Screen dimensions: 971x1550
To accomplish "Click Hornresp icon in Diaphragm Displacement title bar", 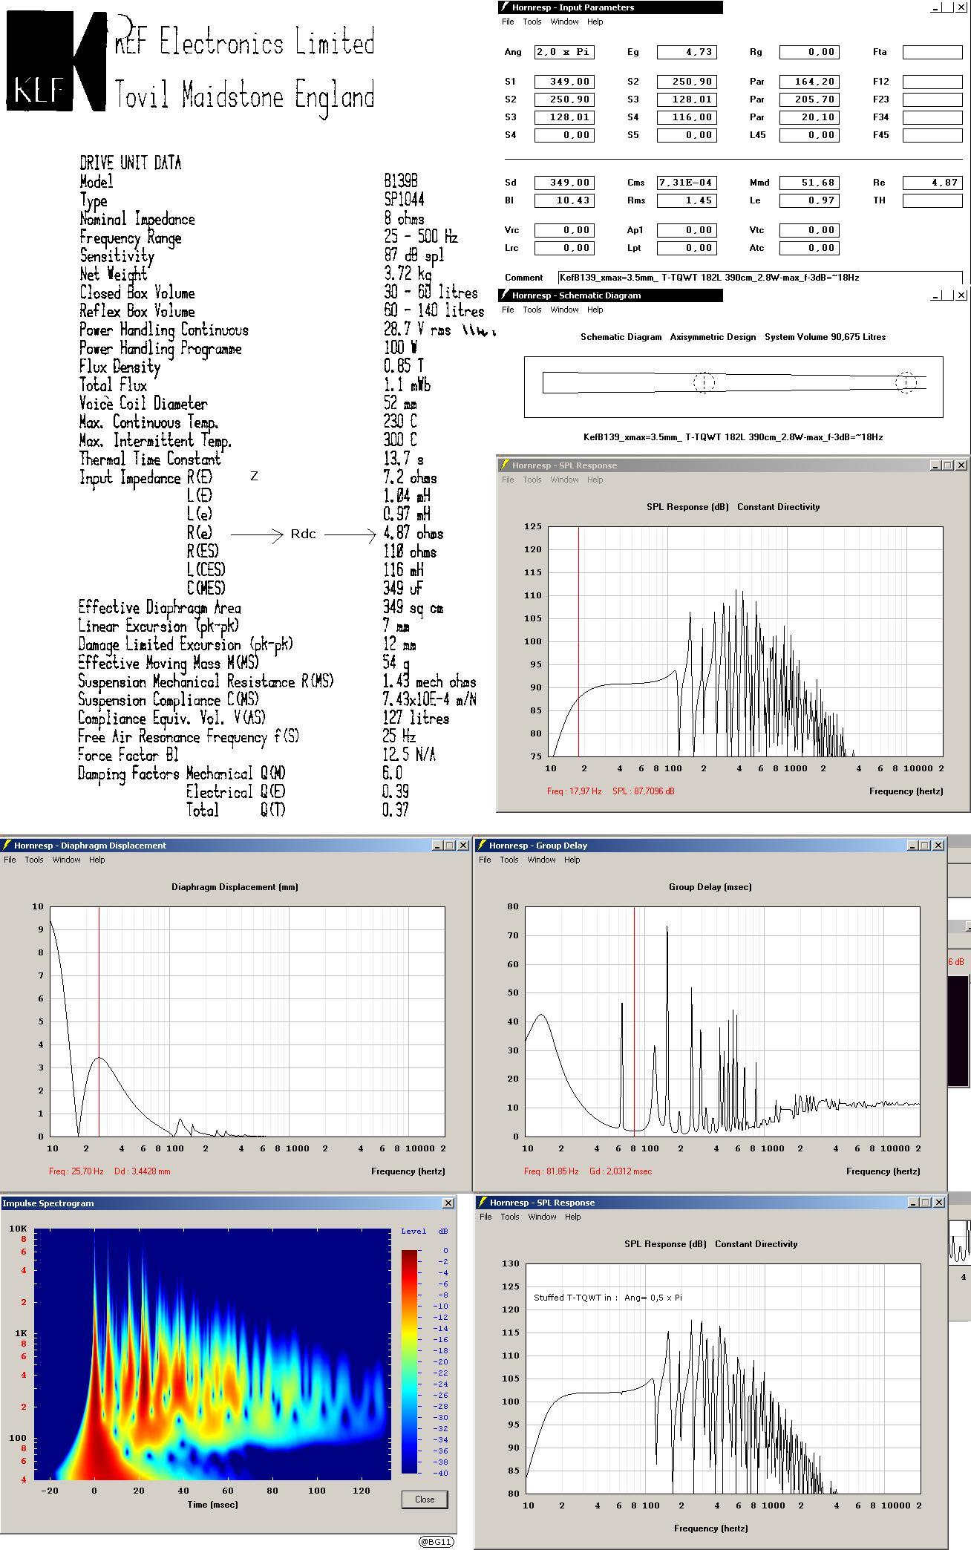I will [x=7, y=846].
